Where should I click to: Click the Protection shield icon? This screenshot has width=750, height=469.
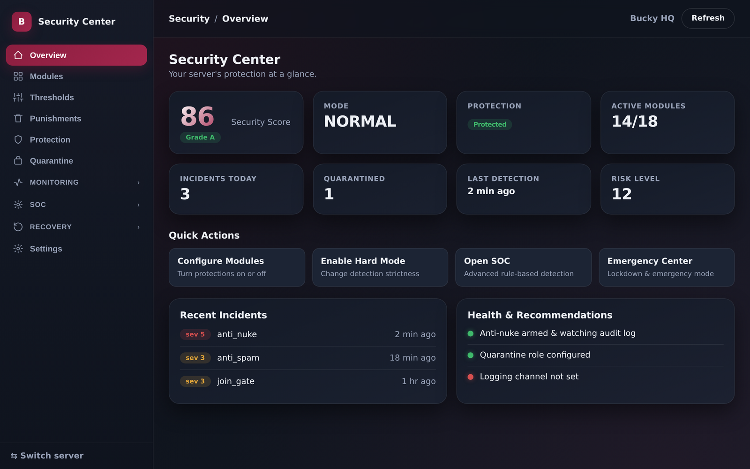pyautogui.click(x=18, y=140)
